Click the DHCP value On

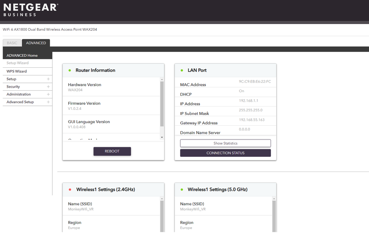tap(242, 91)
